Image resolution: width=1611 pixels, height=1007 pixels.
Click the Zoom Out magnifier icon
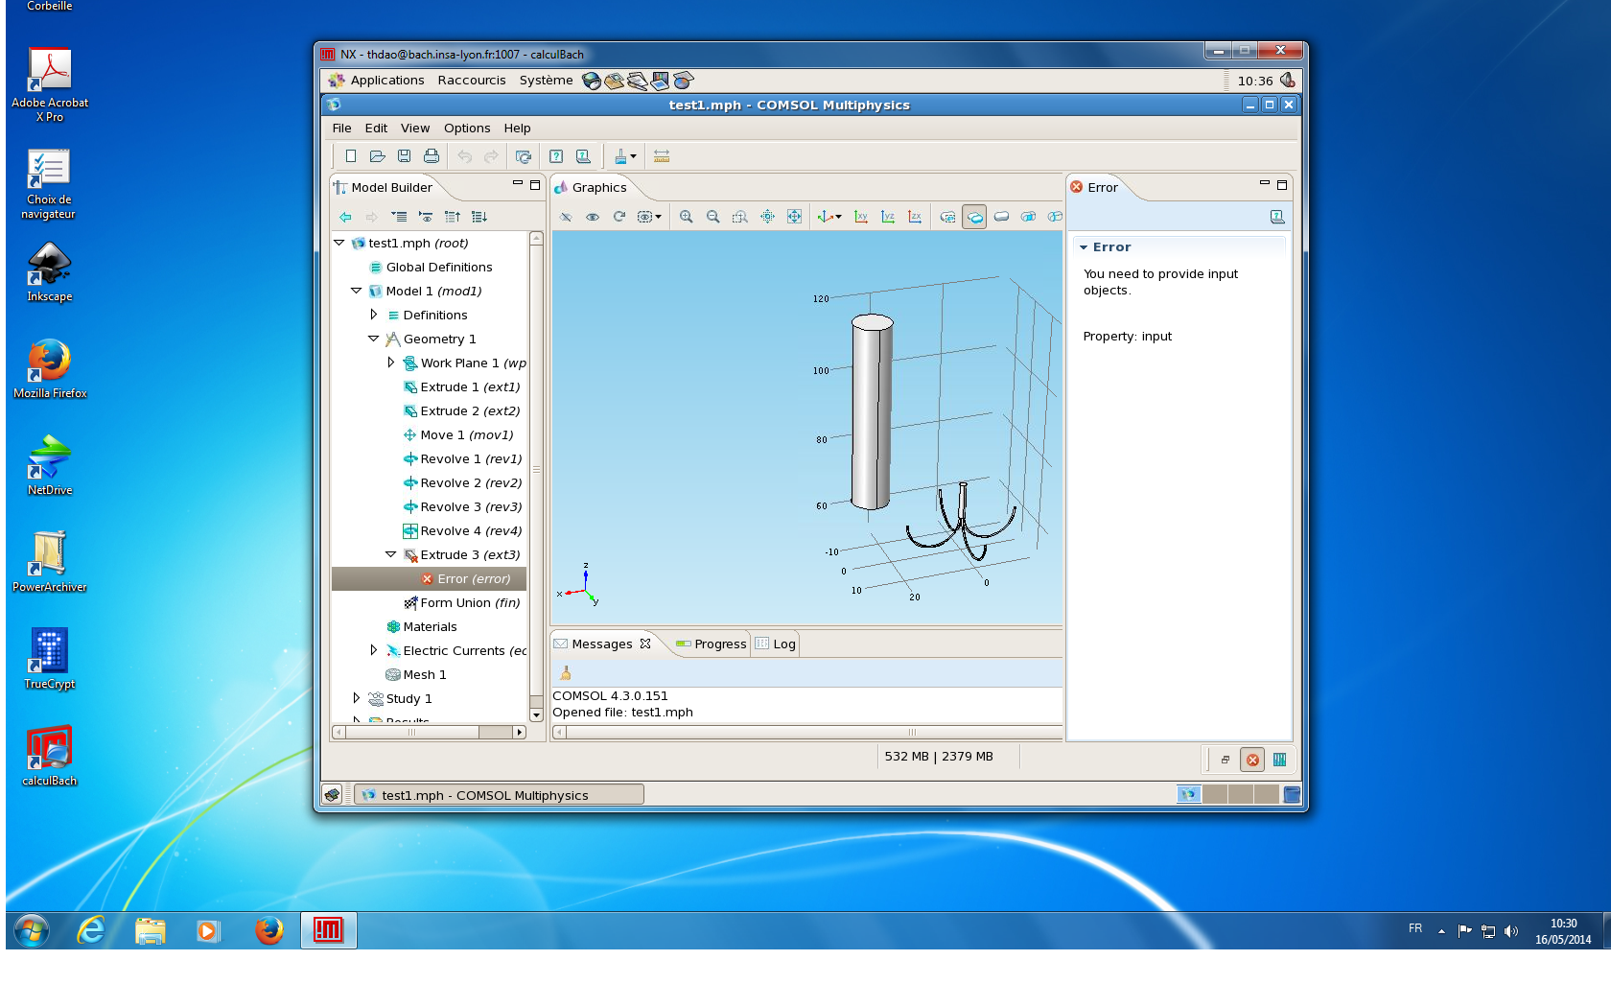[x=713, y=217]
